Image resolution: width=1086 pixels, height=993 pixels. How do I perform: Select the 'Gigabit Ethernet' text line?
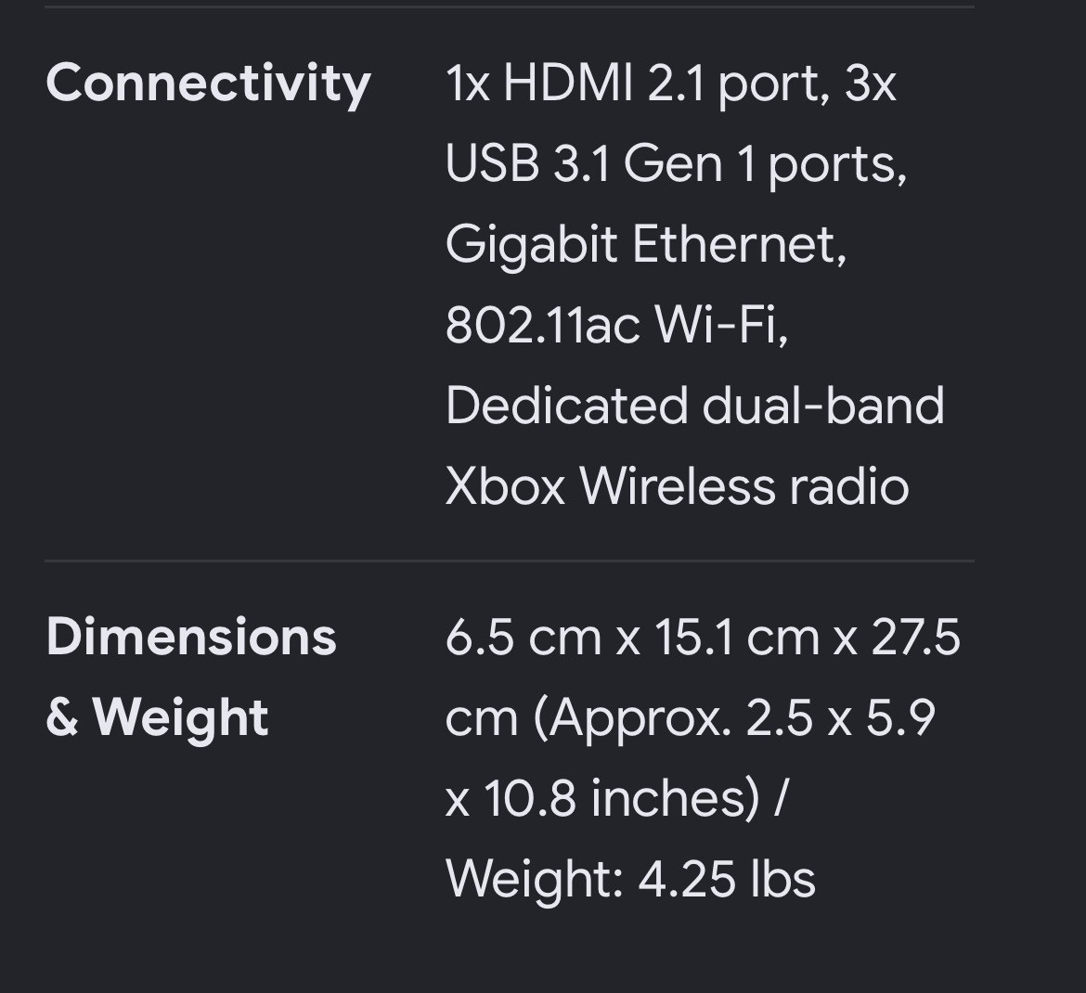(645, 245)
